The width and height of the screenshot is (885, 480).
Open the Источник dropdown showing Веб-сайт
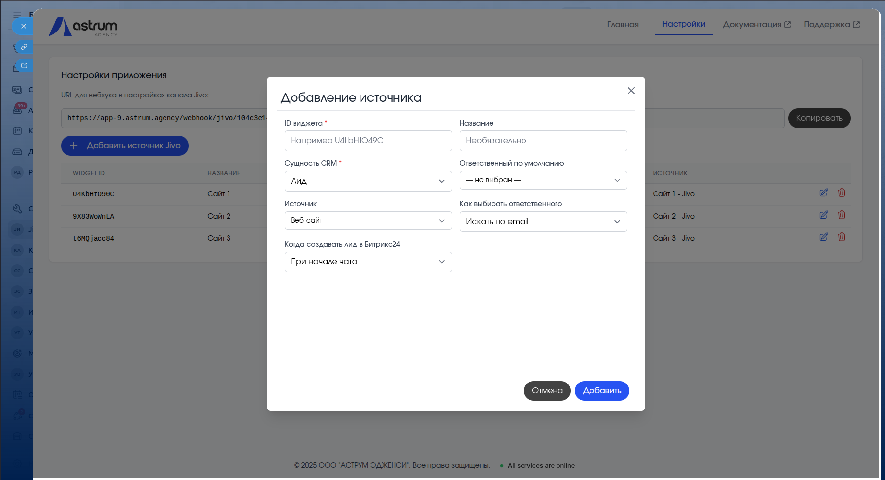pyautogui.click(x=368, y=221)
